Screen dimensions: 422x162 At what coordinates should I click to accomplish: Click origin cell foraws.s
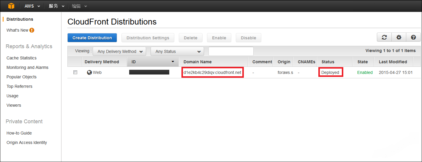pos(285,72)
